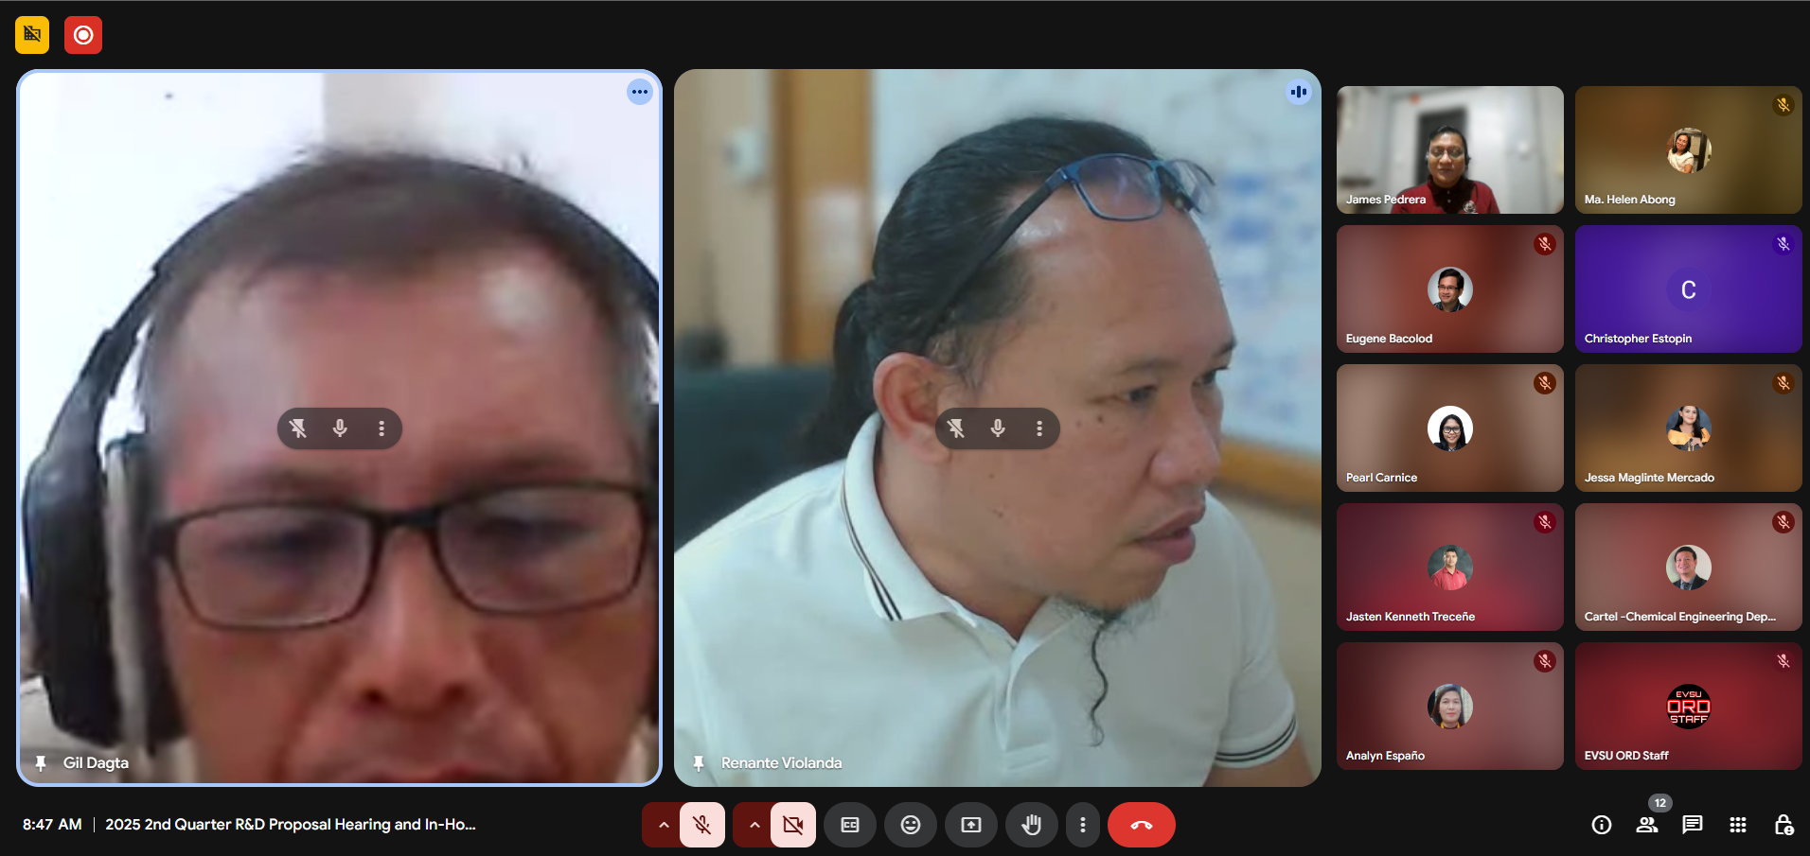Click the 8:47 AM time text
Viewport: 1810px width, 856px height.
(x=52, y=825)
